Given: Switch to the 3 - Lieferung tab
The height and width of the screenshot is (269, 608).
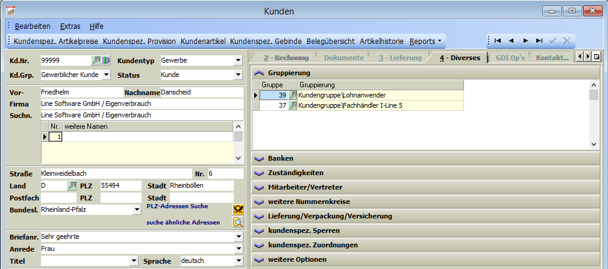Looking at the screenshot, I should click(x=400, y=58).
